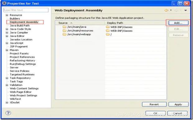193x120 pixels.
Task: Open Web Project Settings page
Action: click(23, 95)
